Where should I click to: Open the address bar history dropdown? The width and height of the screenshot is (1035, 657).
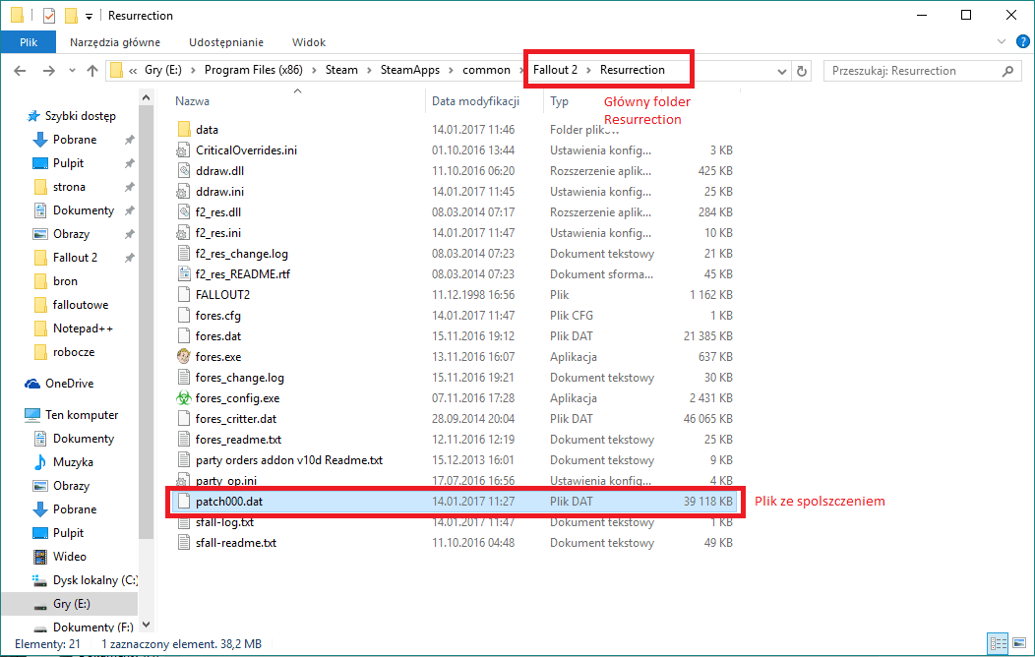click(x=781, y=71)
